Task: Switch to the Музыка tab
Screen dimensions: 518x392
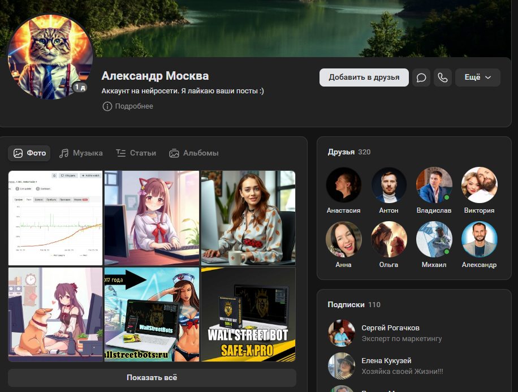Action: pyautogui.click(x=81, y=153)
